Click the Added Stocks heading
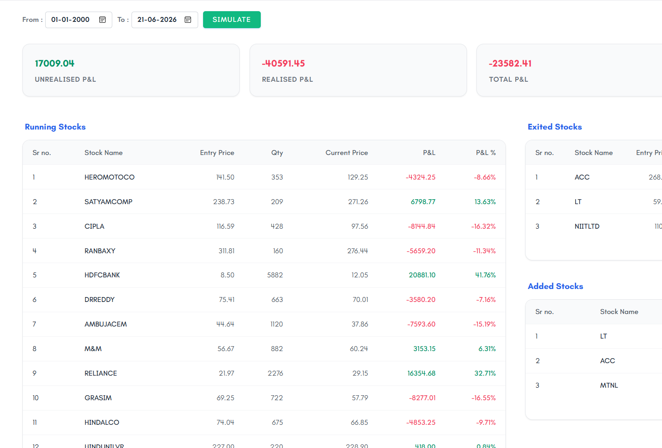The width and height of the screenshot is (662, 448). click(x=556, y=286)
